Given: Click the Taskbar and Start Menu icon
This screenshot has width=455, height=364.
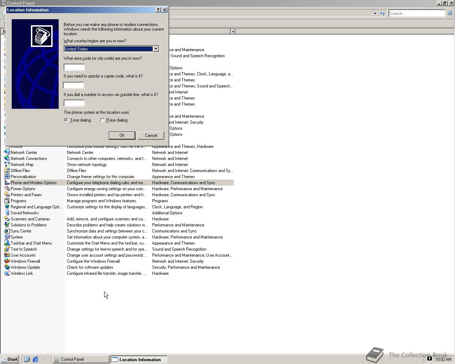Looking at the screenshot, I should coord(7,243).
